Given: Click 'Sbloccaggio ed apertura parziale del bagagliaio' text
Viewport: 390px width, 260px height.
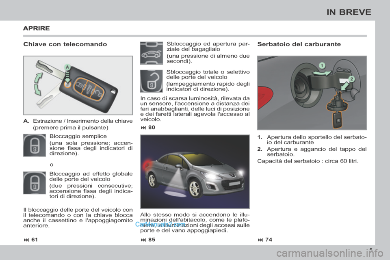Looking at the screenshot, I should click(208, 47).
